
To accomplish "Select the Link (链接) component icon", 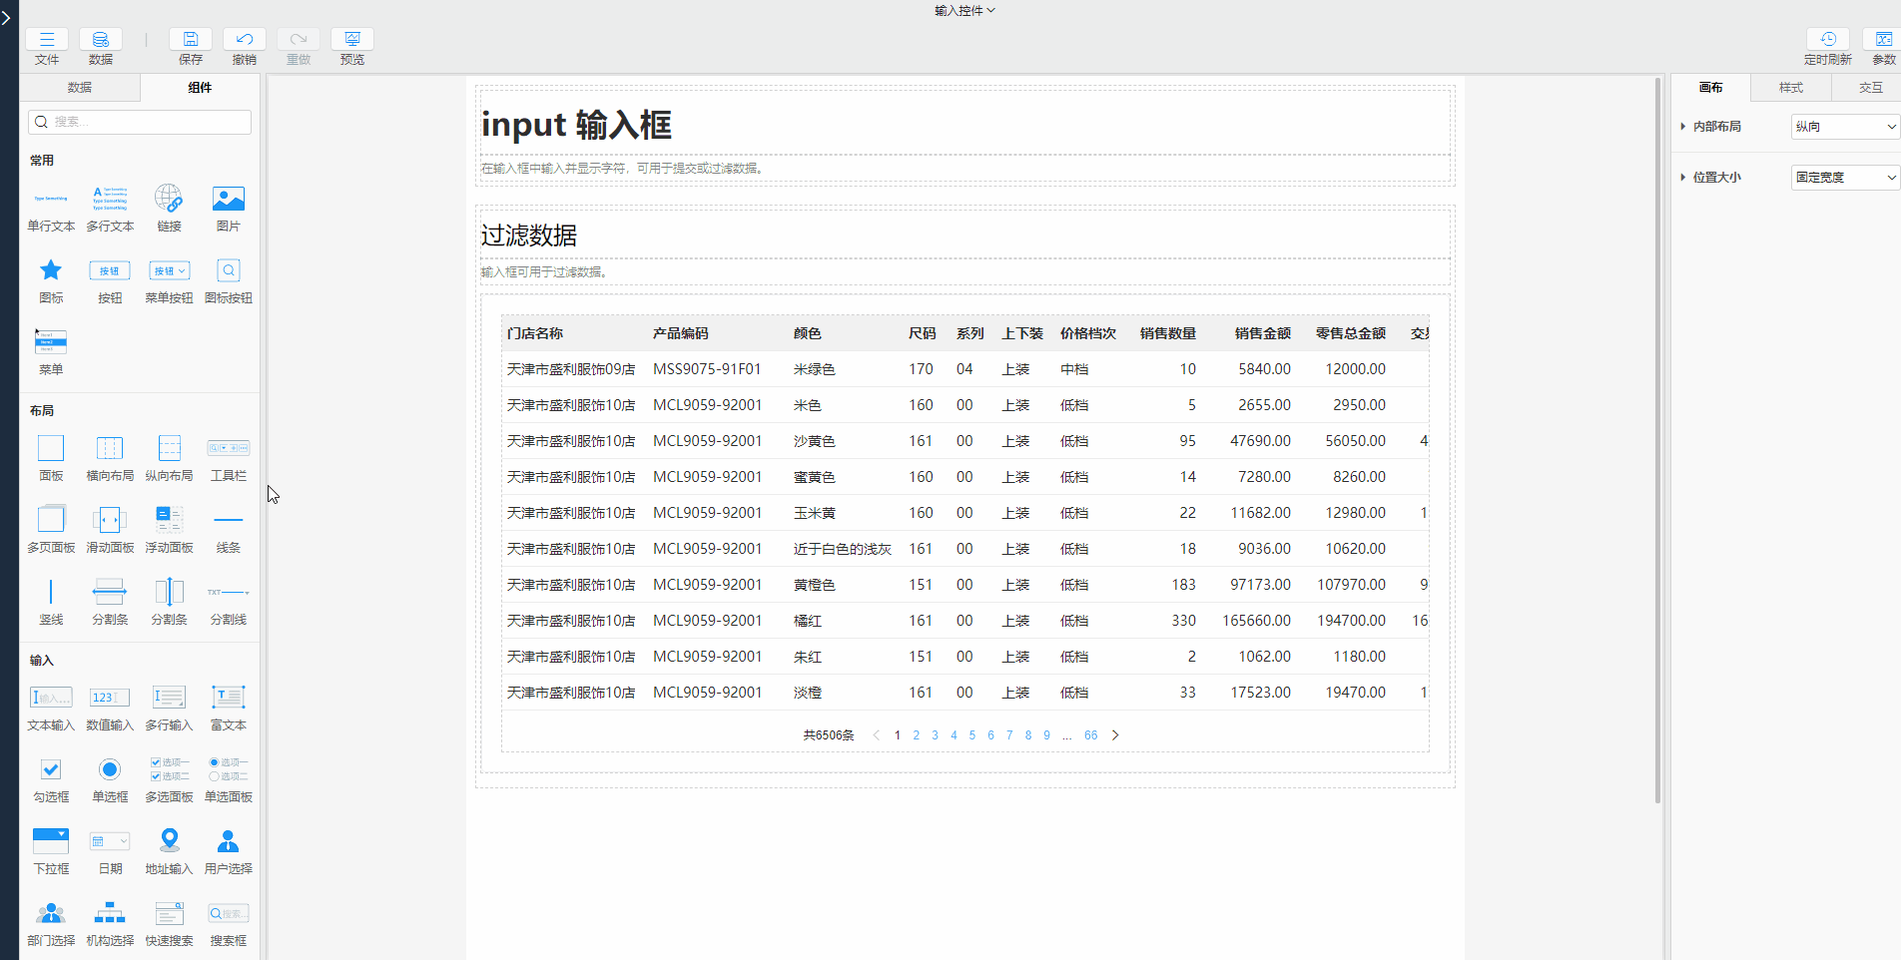I will click(169, 200).
